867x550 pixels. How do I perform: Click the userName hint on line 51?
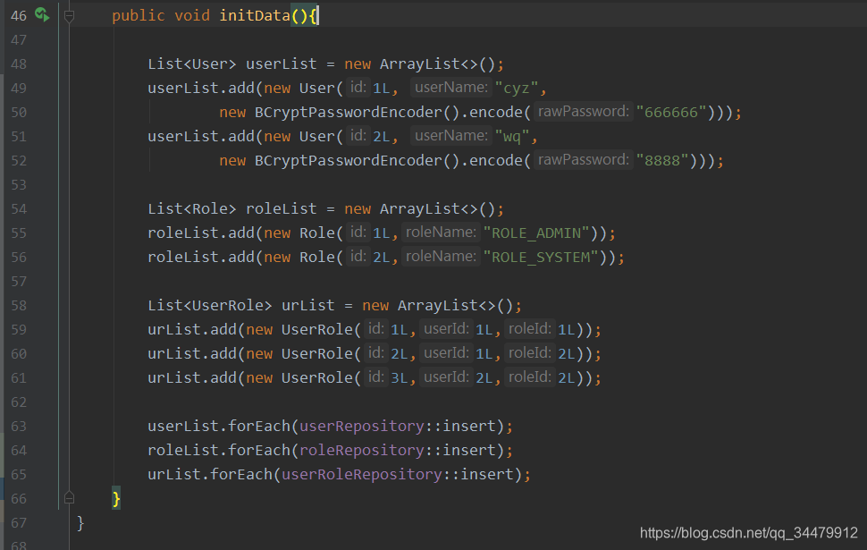[451, 136]
